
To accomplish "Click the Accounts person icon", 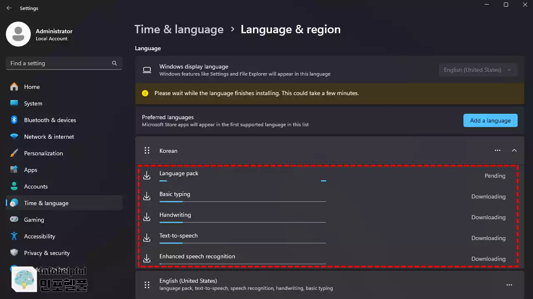I will click(x=14, y=186).
